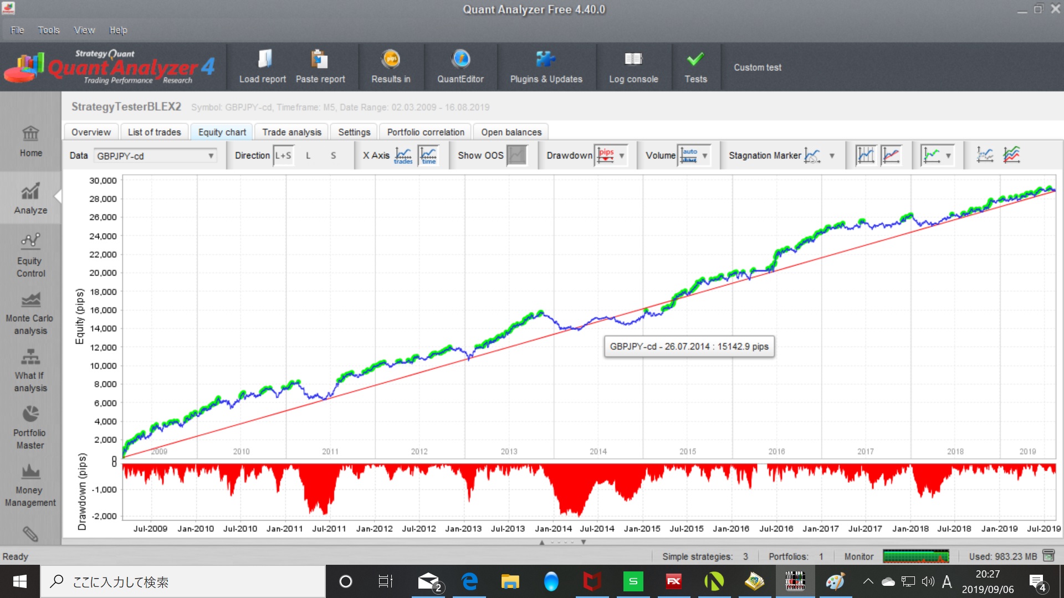Click the Custom test button

click(x=757, y=68)
